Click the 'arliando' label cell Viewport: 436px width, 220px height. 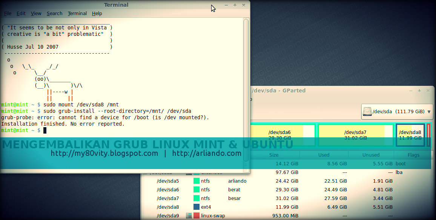237,181
